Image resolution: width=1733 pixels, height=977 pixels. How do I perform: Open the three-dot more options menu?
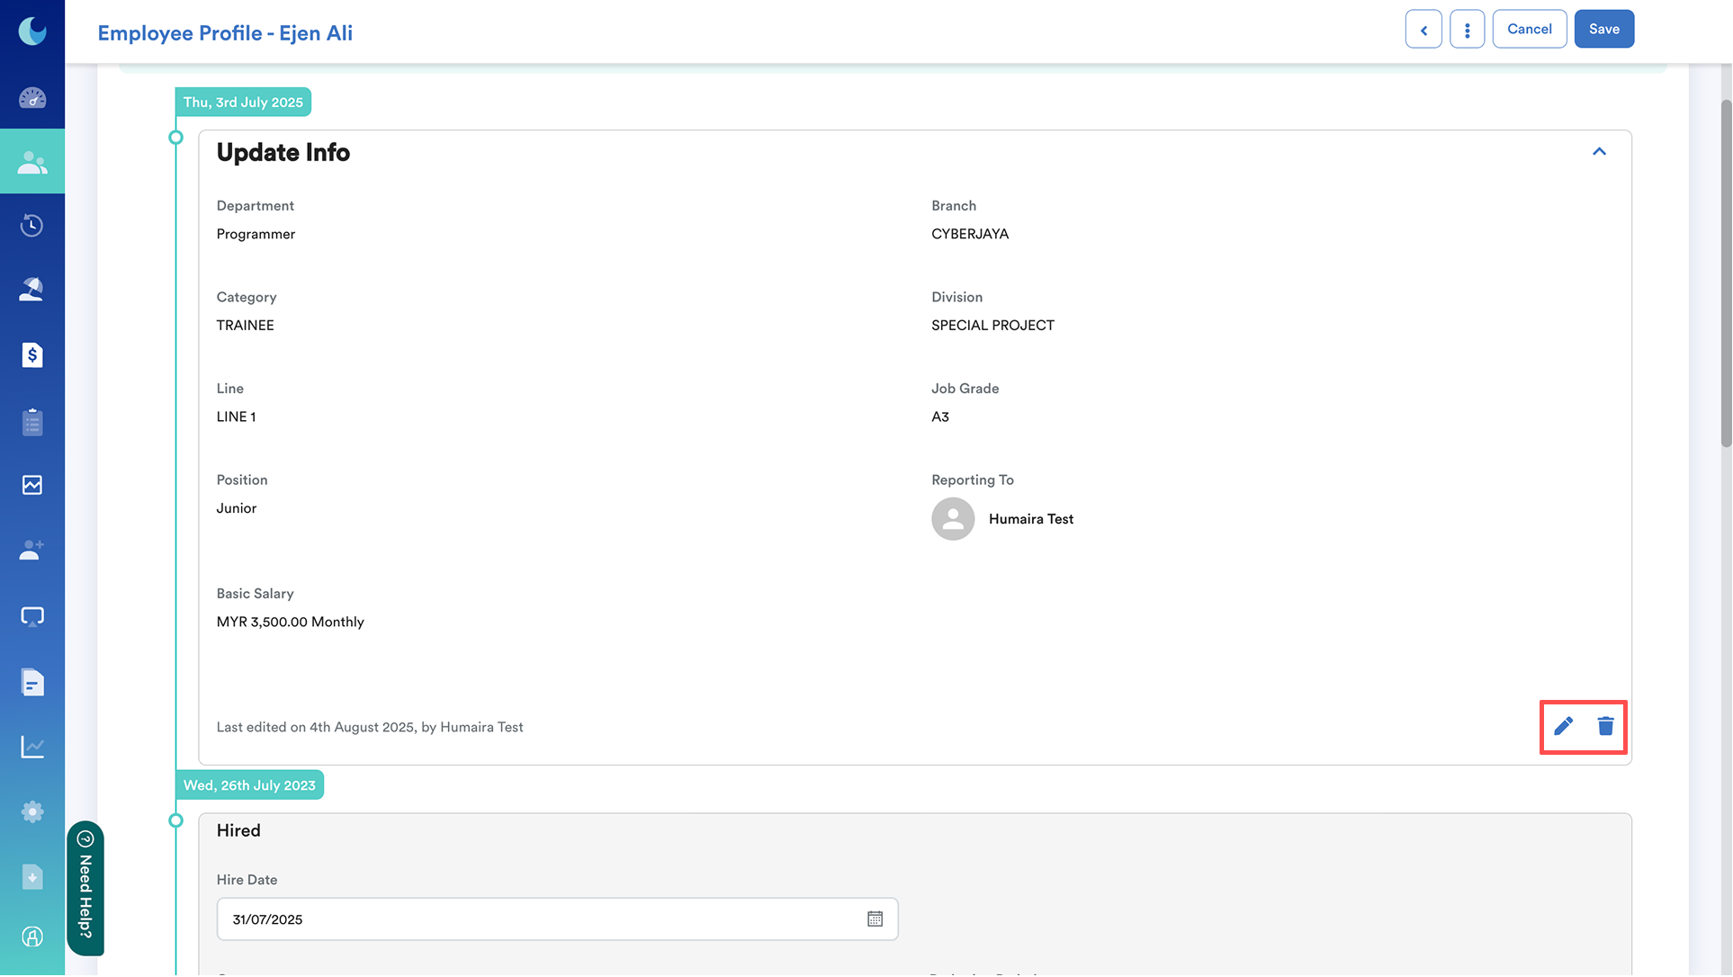tap(1467, 30)
